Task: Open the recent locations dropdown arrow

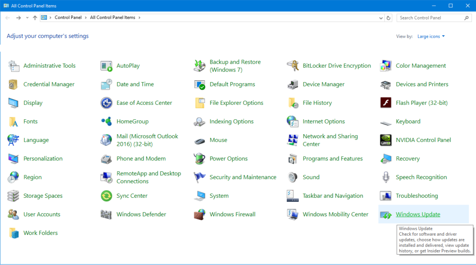Action: tap(27, 18)
